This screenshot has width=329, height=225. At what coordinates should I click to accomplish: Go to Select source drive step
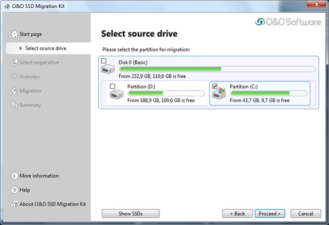[48, 48]
